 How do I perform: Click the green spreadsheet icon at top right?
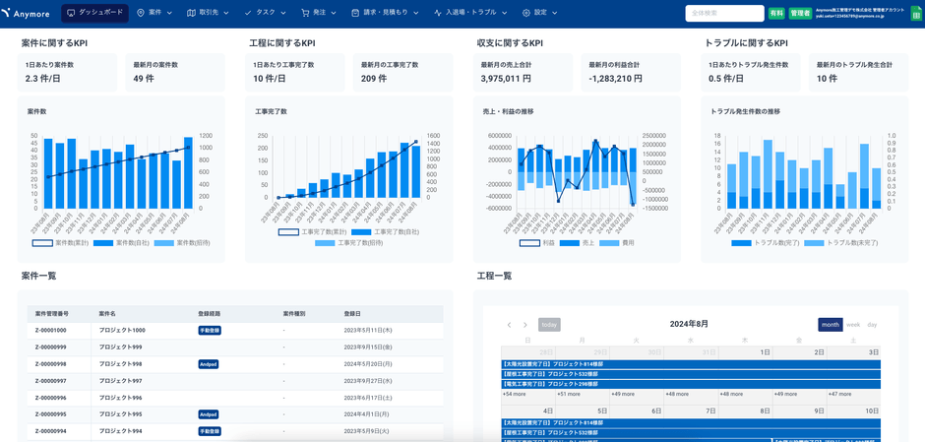click(916, 13)
